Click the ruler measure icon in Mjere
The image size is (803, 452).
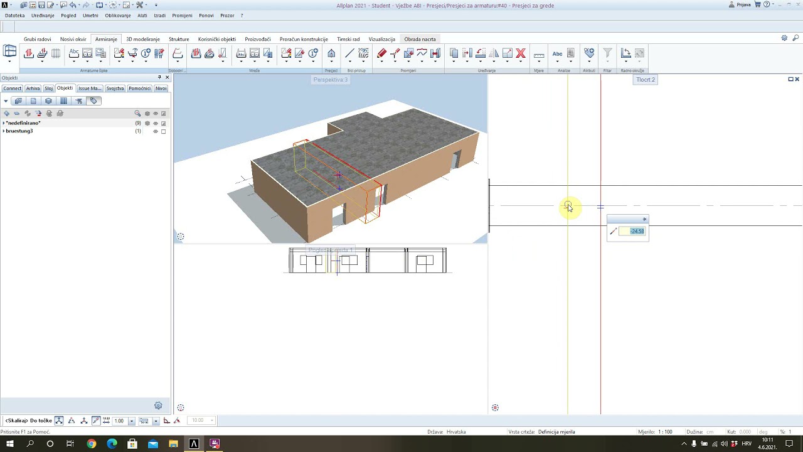[539, 54]
